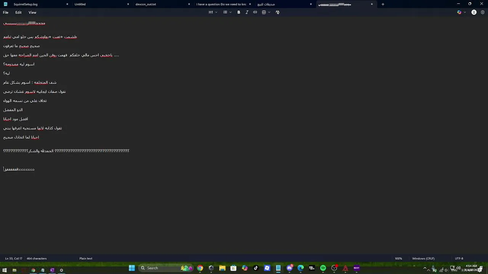Open the Notepad icon in taskbar
The height and width of the screenshot is (274, 488).
pyautogui.click(x=278, y=268)
